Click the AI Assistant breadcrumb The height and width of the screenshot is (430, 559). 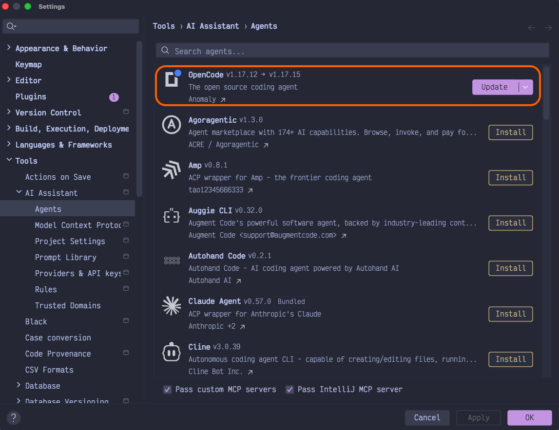coord(213,26)
